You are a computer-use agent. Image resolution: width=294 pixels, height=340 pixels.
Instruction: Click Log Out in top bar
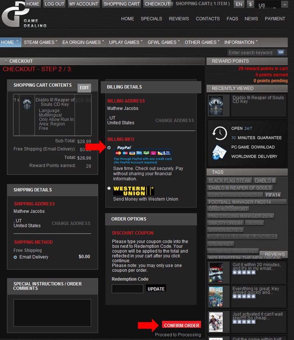[54, 4]
